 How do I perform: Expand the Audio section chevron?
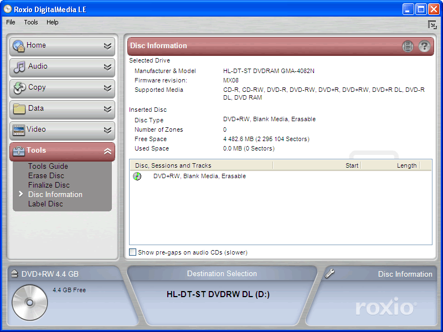click(107, 67)
